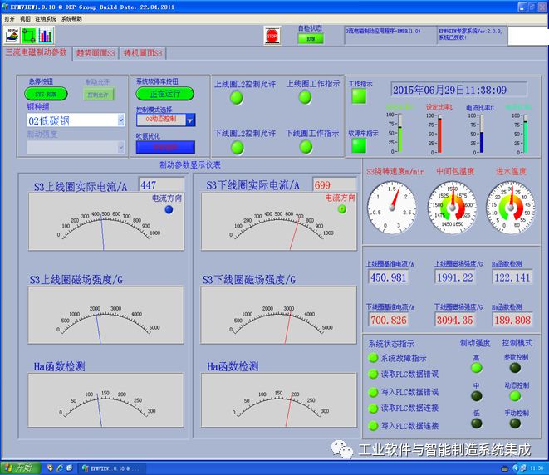Viewport: 549px width, 475px height.
Task: Click the S3浇铸速度 round dial gauge
Action: (x=392, y=208)
